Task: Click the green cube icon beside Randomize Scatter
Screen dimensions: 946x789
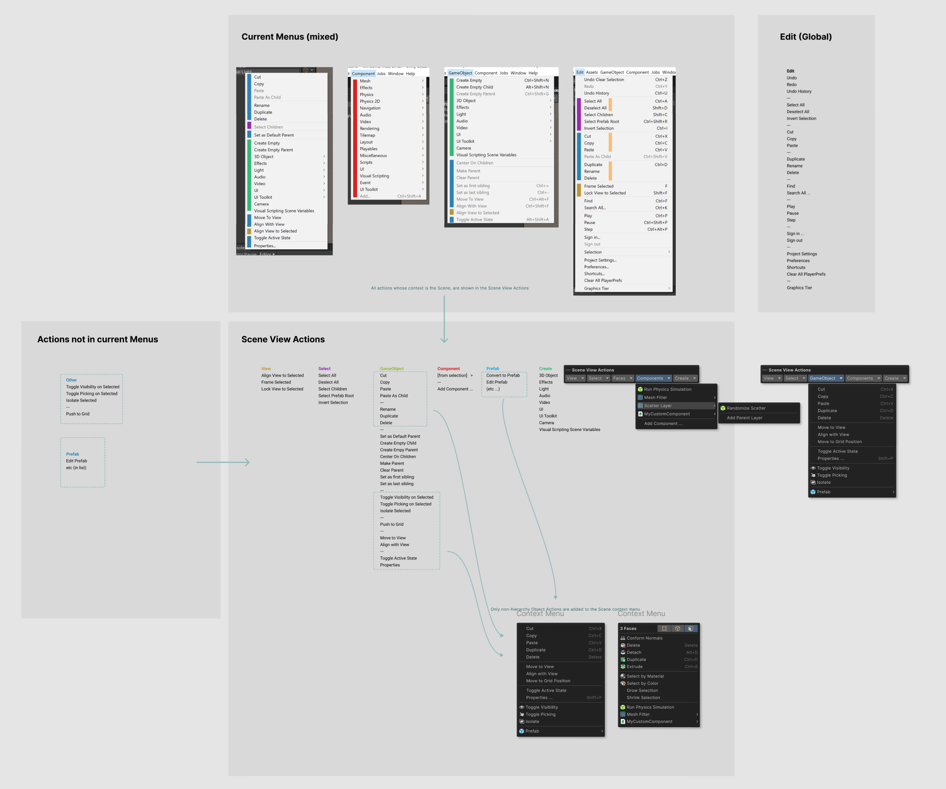Action: pos(723,408)
